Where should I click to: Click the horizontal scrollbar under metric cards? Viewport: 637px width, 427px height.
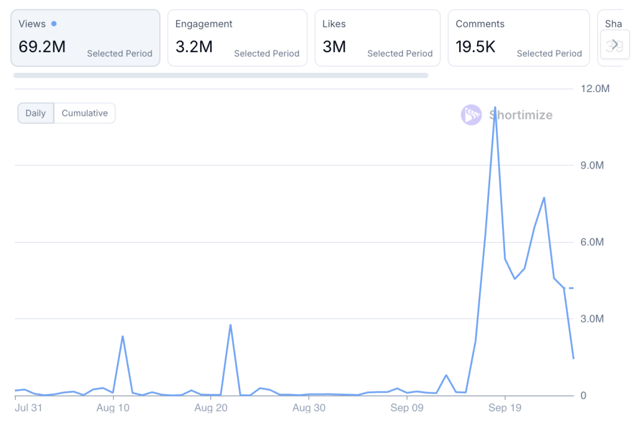click(x=220, y=75)
